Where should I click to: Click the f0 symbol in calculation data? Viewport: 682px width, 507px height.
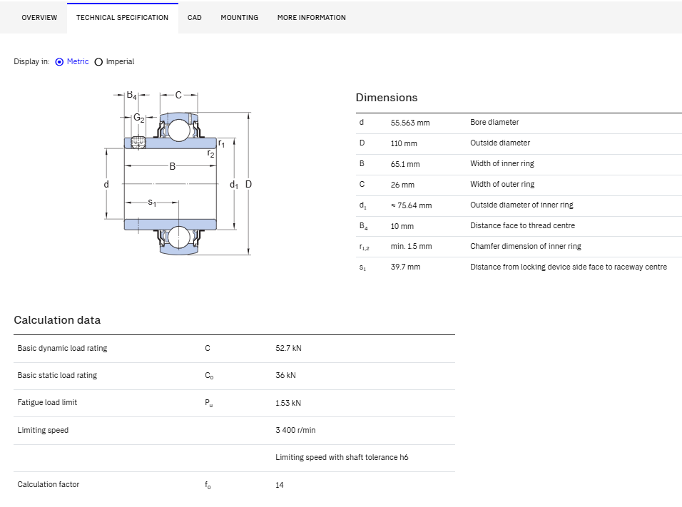(x=208, y=485)
